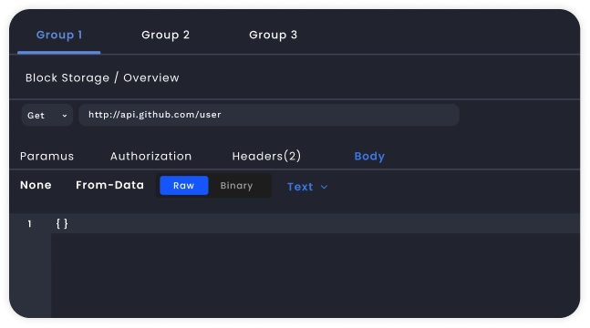Choose the None body type

click(x=36, y=185)
